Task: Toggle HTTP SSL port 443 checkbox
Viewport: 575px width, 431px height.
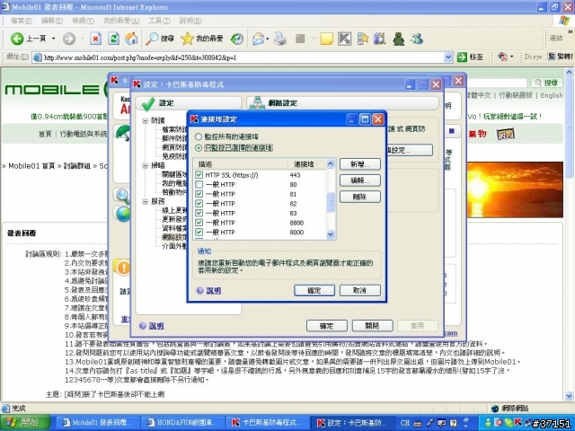Action: tap(199, 175)
